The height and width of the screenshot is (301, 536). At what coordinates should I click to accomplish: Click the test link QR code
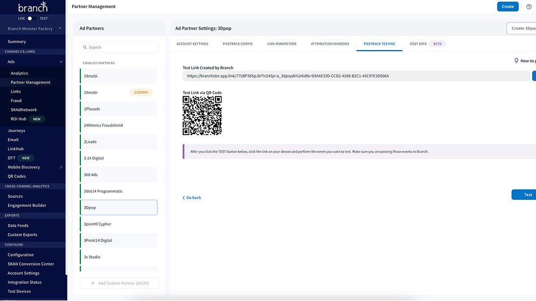tap(202, 115)
